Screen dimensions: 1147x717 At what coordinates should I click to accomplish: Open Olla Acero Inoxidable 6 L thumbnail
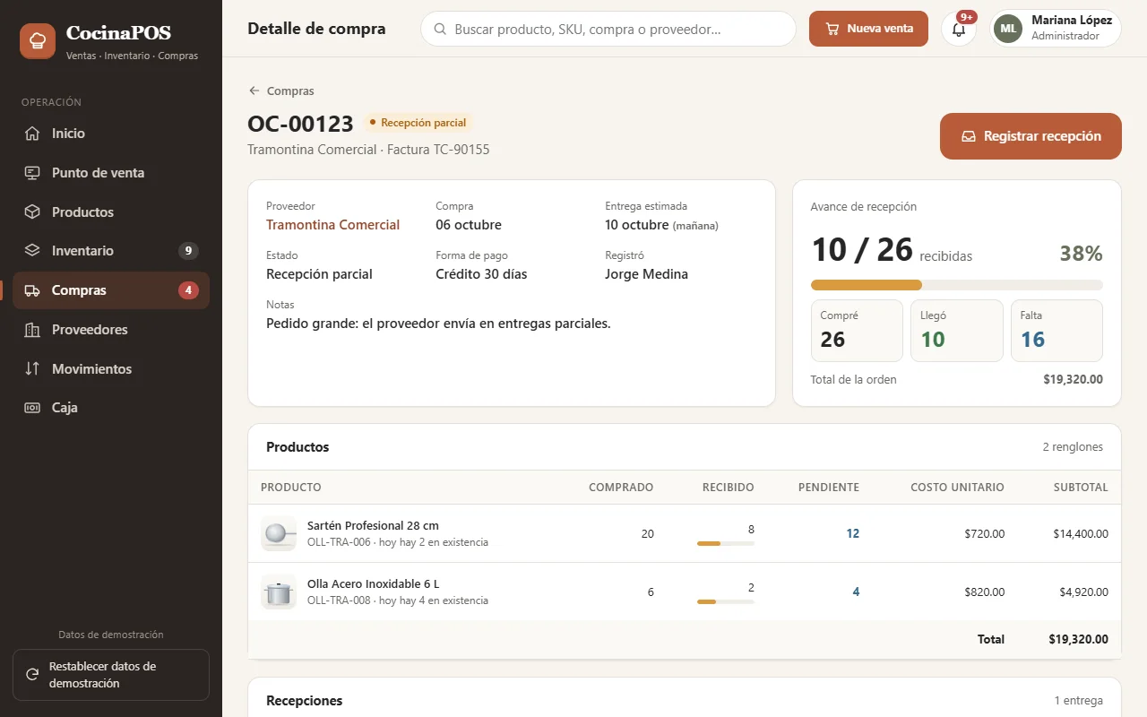[x=279, y=592]
